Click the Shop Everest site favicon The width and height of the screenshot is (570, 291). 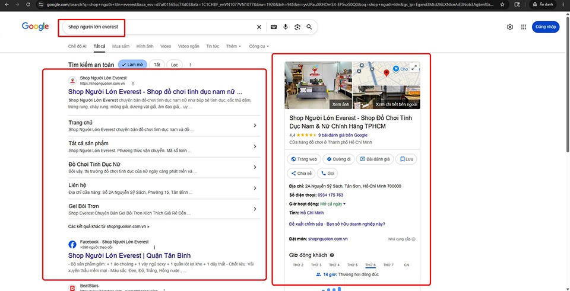tap(72, 80)
